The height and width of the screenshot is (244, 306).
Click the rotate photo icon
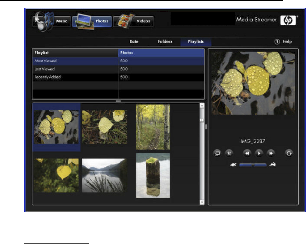289,154
